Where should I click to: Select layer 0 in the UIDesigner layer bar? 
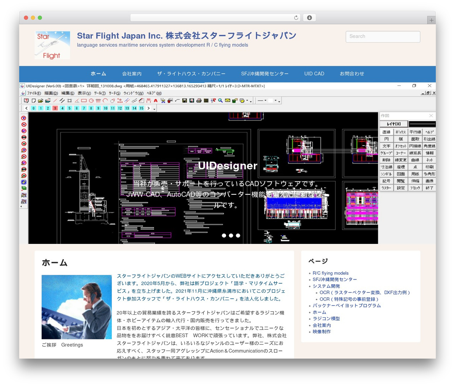[x=33, y=108]
